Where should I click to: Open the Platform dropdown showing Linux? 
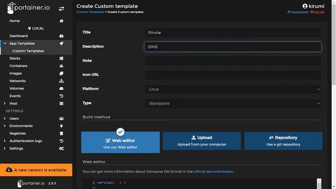[233, 89]
